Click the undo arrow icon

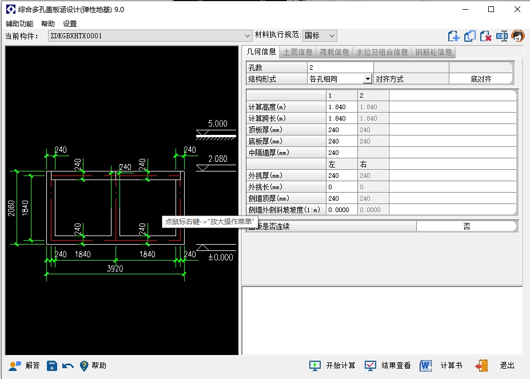pyautogui.click(x=68, y=365)
